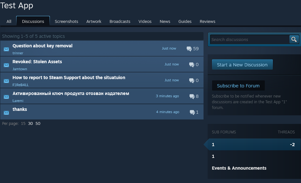
Task: Open the 'thanks' topic
Action: (x=20, y=110)
